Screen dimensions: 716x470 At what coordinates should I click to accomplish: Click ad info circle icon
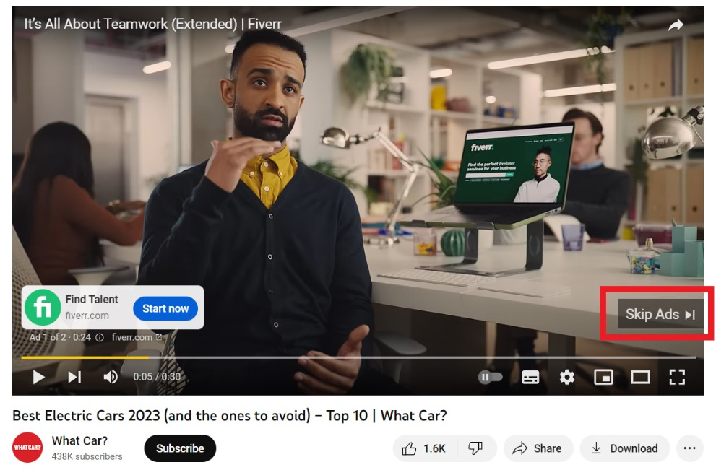point(99,338)
